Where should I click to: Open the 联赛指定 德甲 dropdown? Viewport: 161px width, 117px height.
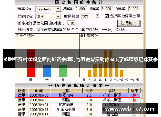pos(58,16)
